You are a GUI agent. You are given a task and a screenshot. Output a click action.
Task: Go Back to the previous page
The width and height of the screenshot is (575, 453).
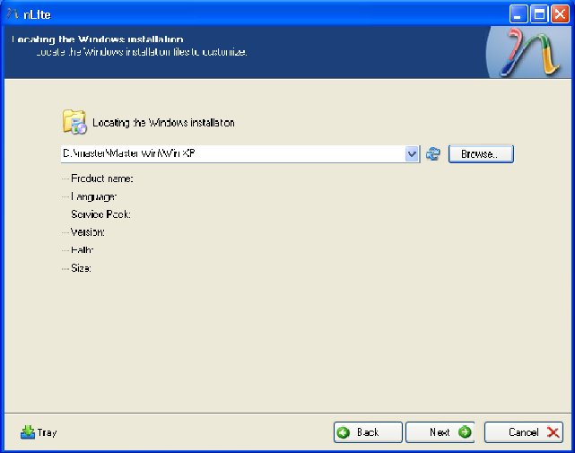368,432
